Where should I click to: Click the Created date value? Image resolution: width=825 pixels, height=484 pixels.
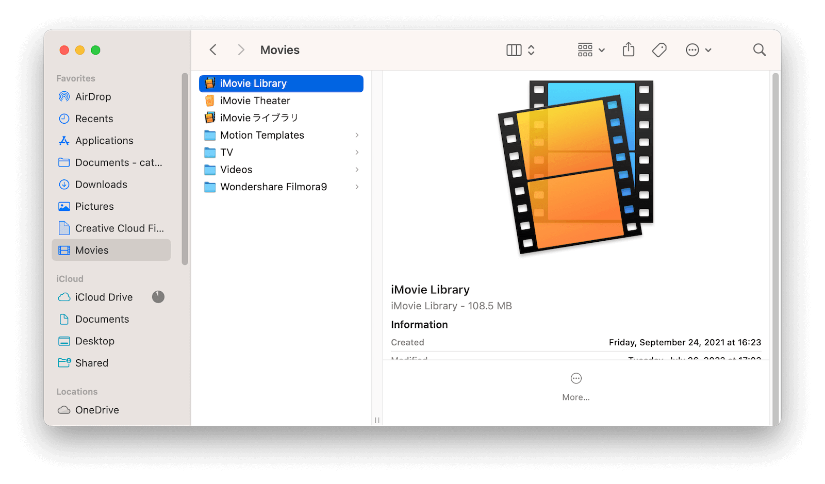[x=685, y=342]
